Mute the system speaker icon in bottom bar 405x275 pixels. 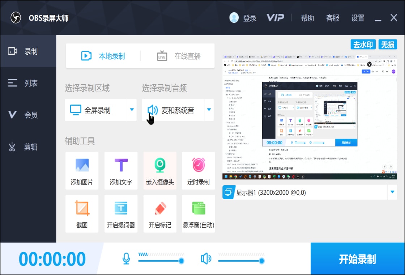[x=206, y=258]
